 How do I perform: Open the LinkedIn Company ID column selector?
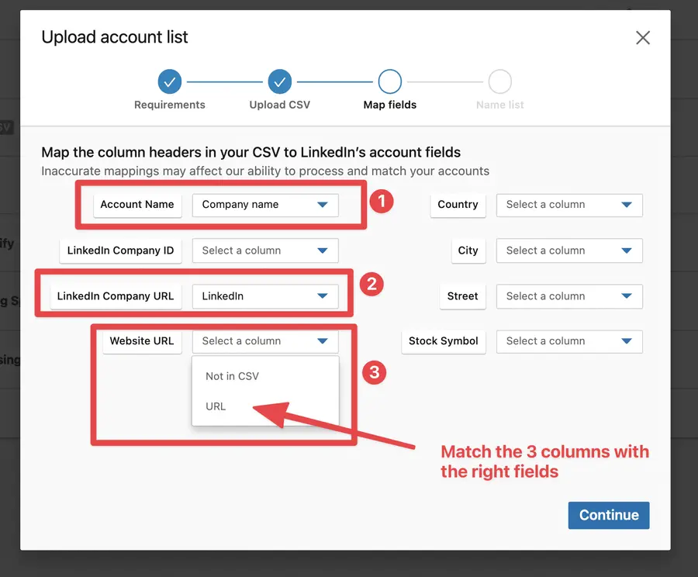point(265,250)
